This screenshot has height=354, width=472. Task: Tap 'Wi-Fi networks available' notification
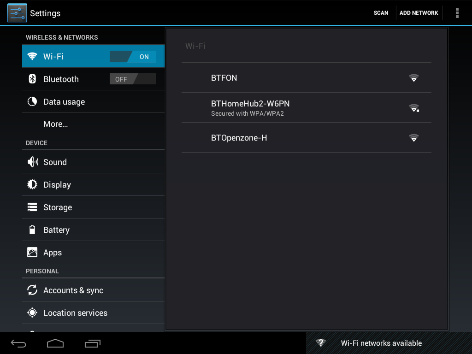coord(389,343)
